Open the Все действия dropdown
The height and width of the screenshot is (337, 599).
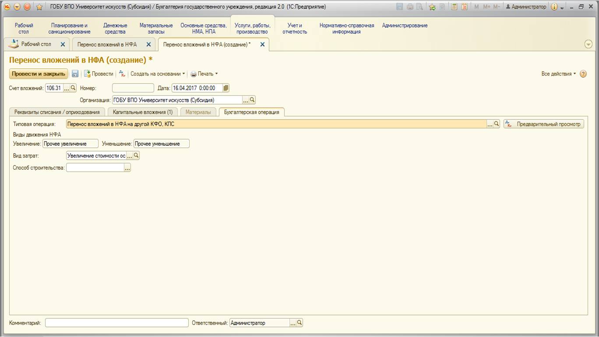point(559,74)
